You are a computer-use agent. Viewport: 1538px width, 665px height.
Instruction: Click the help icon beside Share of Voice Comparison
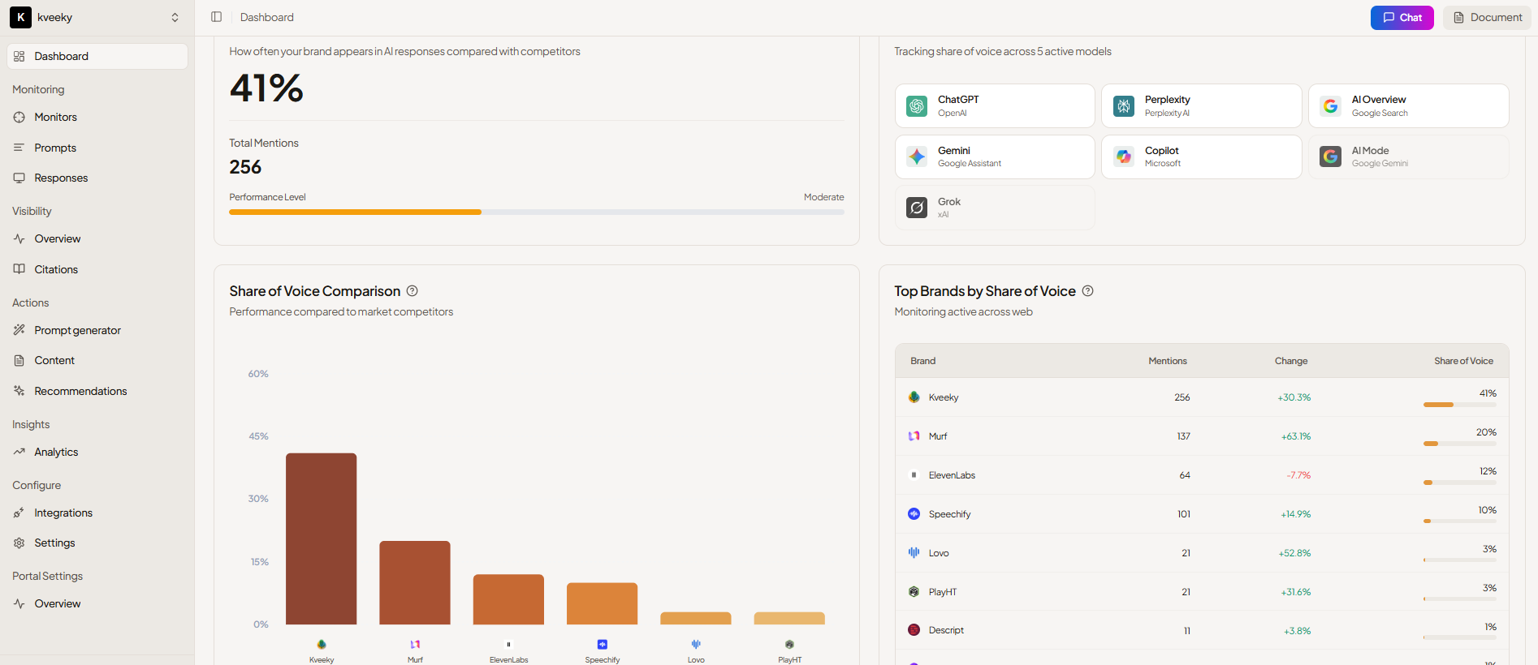[x=412, y=291]
